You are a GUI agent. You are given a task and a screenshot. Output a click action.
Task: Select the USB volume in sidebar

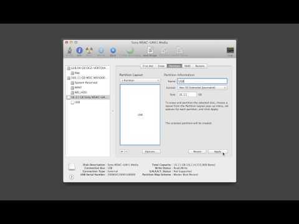coord(75,102)
